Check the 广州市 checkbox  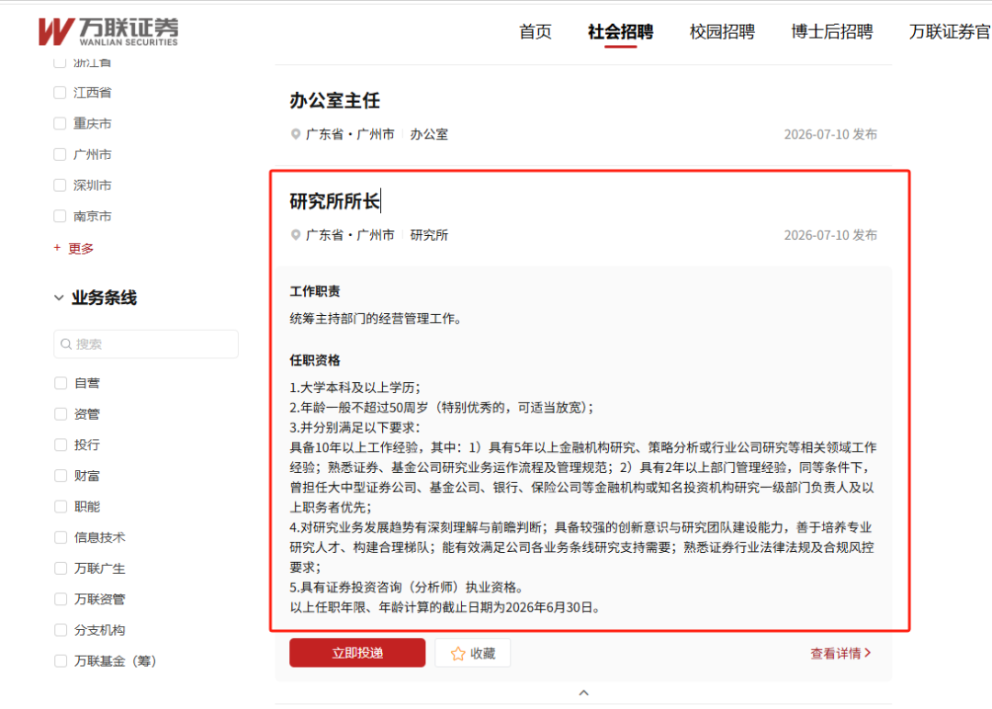[x=60, y=154]
